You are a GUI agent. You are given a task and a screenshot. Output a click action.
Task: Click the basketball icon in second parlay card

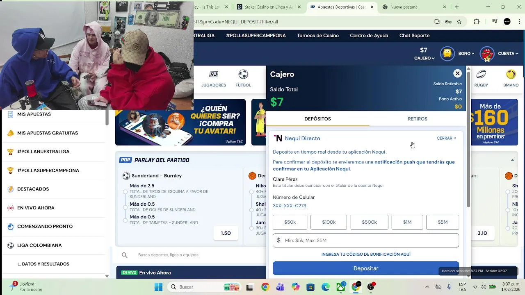tap(252, 176)
